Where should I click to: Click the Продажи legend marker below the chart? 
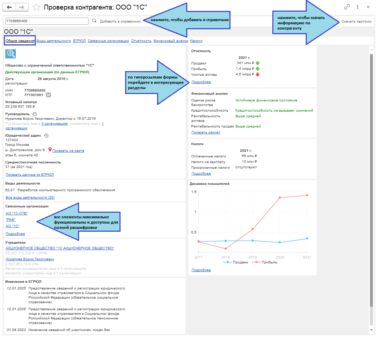point(228,262)
